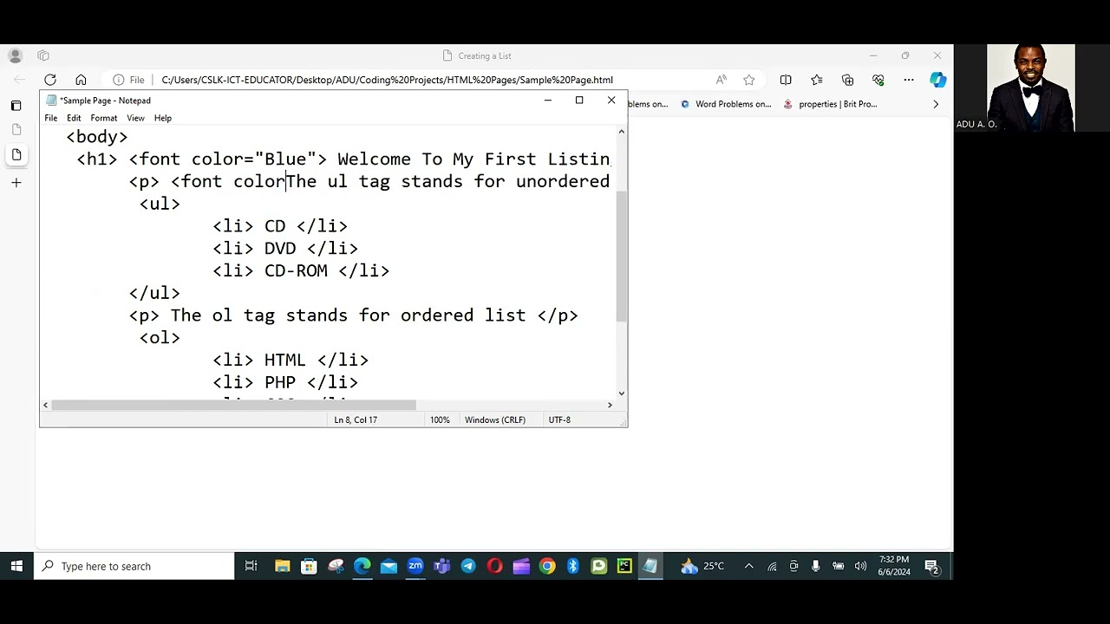Open PyCharm from the taskbar
Image resolution: width=1110 pixels, height=624 pixels.
(x=624, y=566)
